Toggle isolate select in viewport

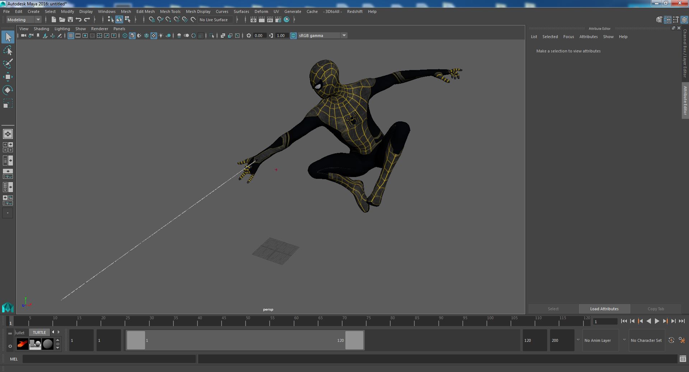coord(212,36)
